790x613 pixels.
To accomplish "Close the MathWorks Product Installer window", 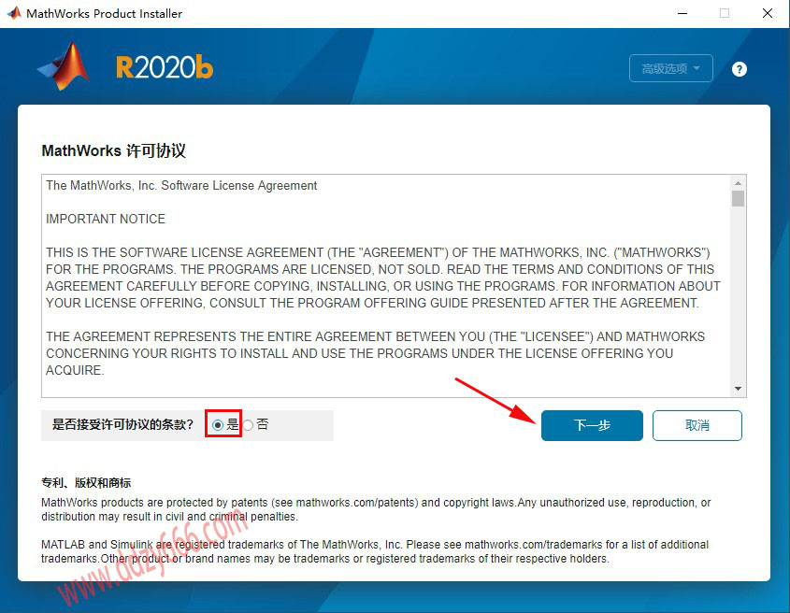I will (x=768, y=14).
